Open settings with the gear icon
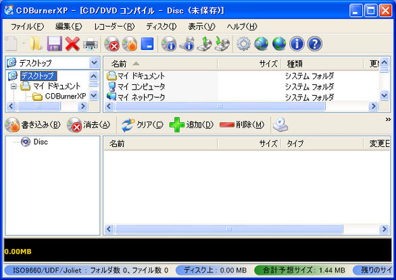This screenshot has height=280, width=396. (x=243, y=44)
